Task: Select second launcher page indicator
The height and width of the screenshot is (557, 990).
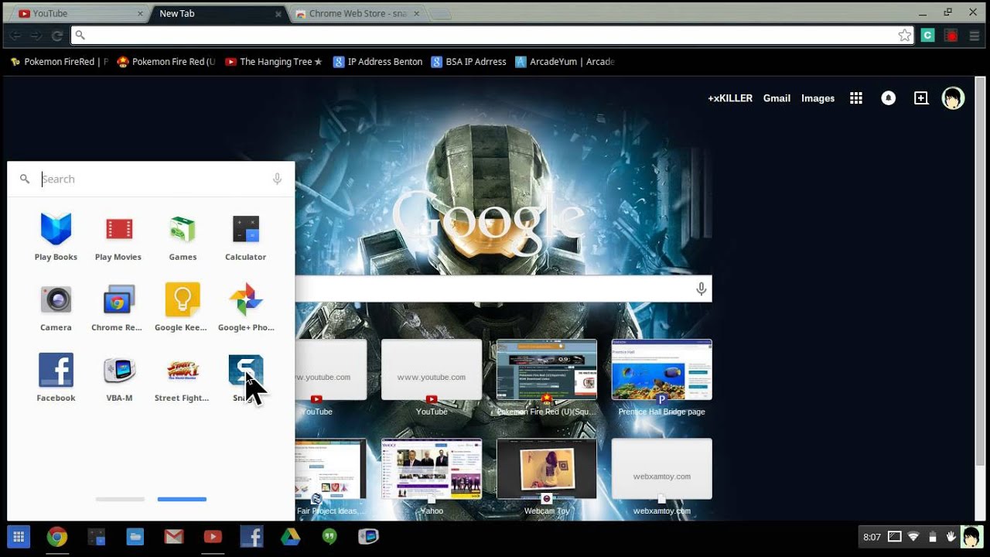Action: pyautogui.click(x=182, y=499)
